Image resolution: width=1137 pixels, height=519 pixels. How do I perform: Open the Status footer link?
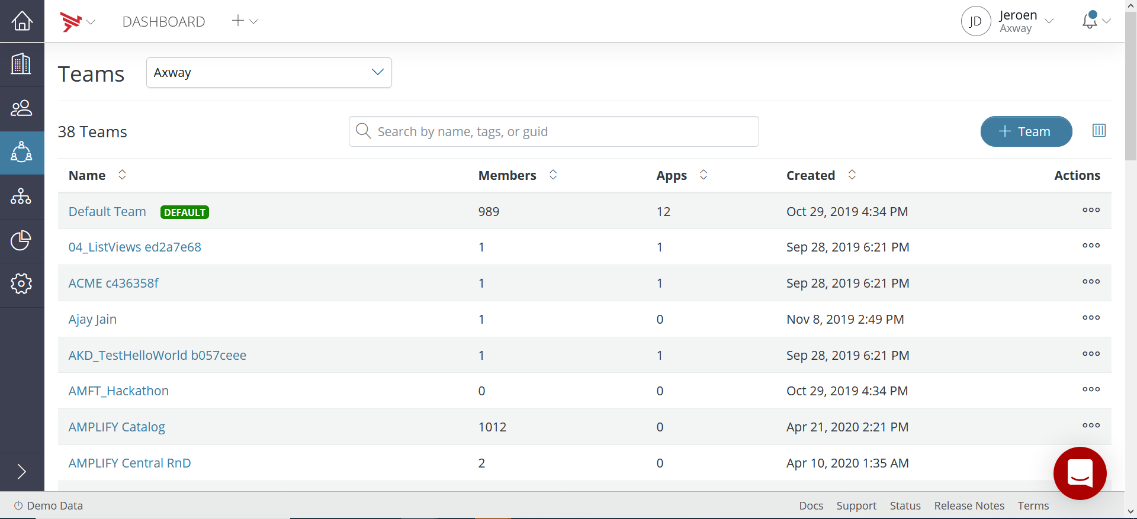coord(905,506)
